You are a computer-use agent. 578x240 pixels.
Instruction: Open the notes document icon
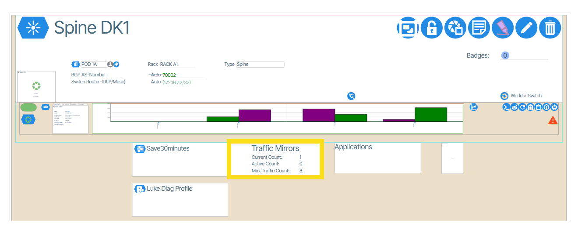pyautogui.click(x=479, y=28)
